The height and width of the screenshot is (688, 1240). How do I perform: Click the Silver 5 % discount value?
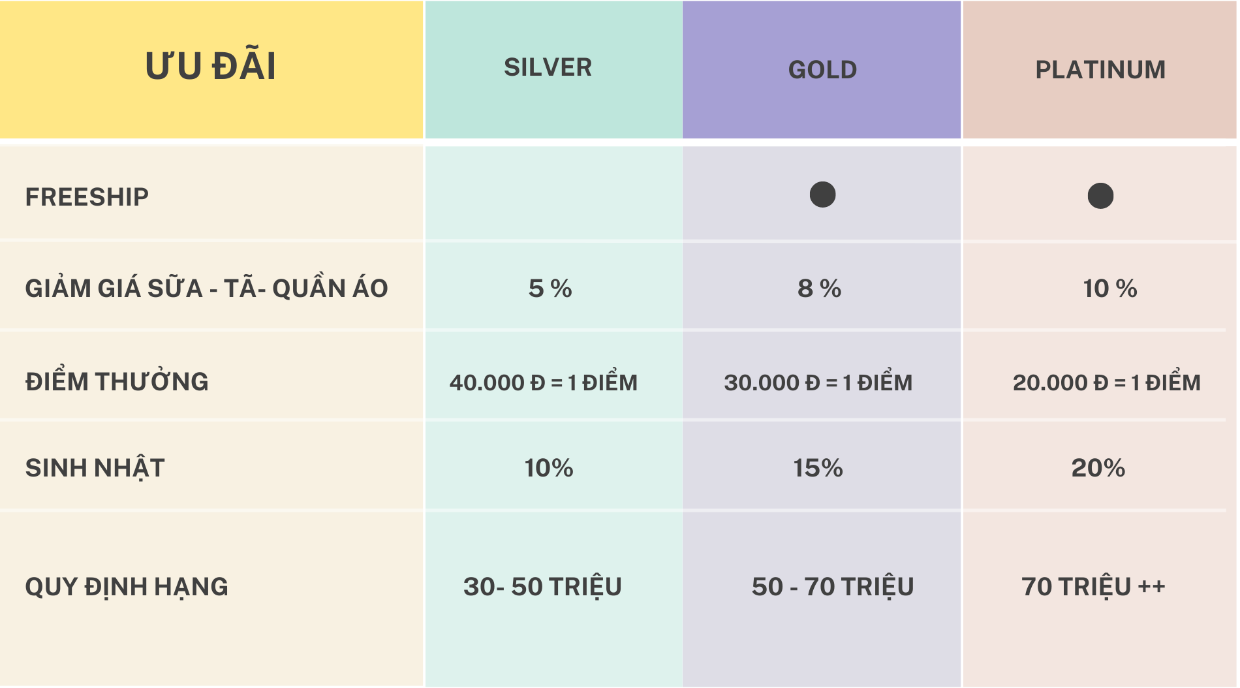point(550,289)
